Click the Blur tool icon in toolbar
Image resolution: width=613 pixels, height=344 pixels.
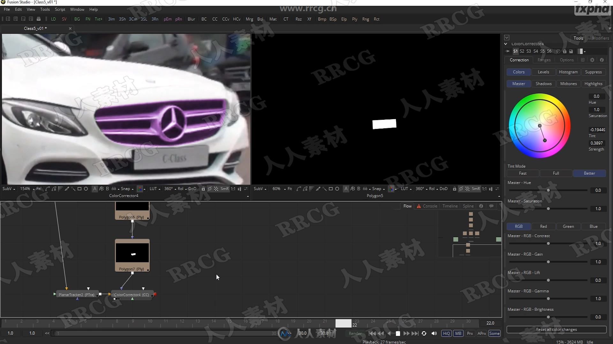pos(191,19)
